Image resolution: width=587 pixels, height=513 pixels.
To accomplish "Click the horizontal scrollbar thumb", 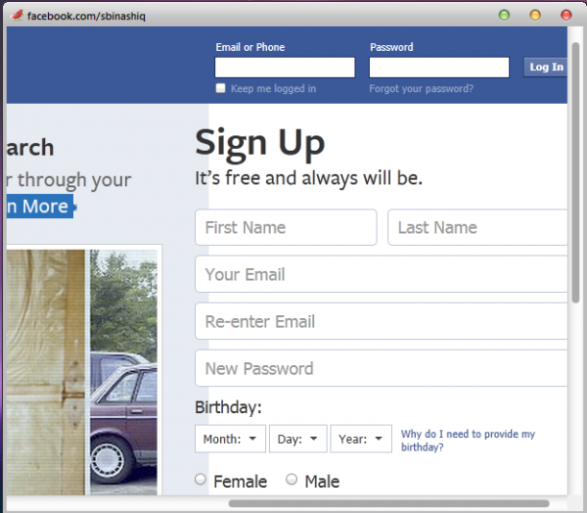I will pyautogui.click(x=389, y=503).
